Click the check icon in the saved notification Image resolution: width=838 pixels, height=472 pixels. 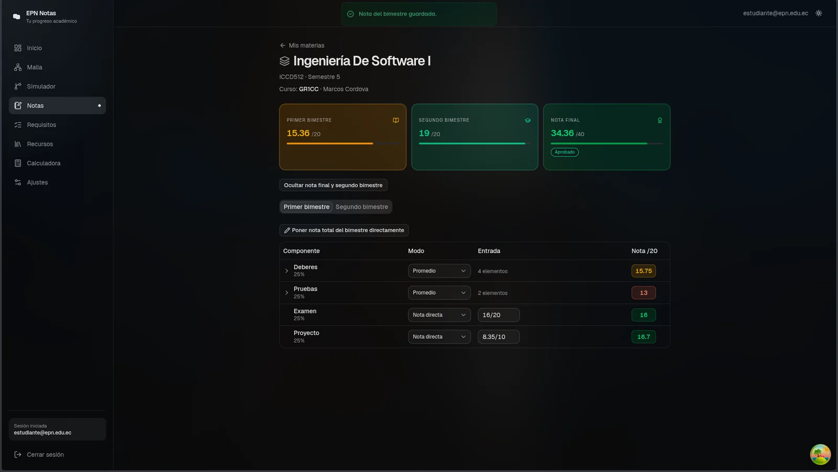(x=350, y=14)
